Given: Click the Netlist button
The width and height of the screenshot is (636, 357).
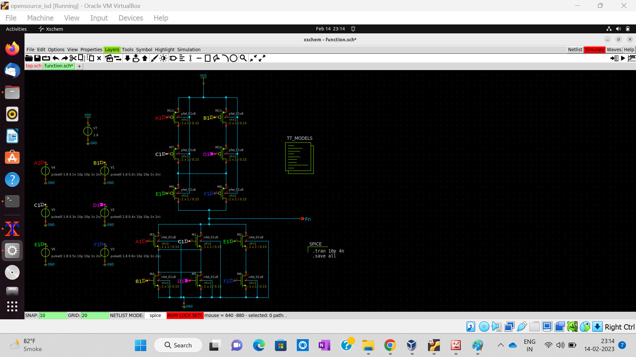Looking at the screenshot, I should click(575, 50).
